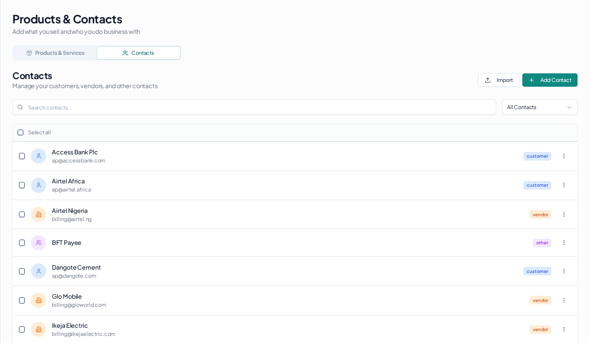589x343 pixels.
Task: Open the Airtel Nigeria contact name
Action: (70, 211)
